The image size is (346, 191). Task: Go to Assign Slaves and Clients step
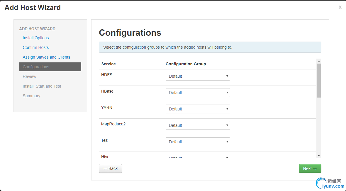point(46,57)
